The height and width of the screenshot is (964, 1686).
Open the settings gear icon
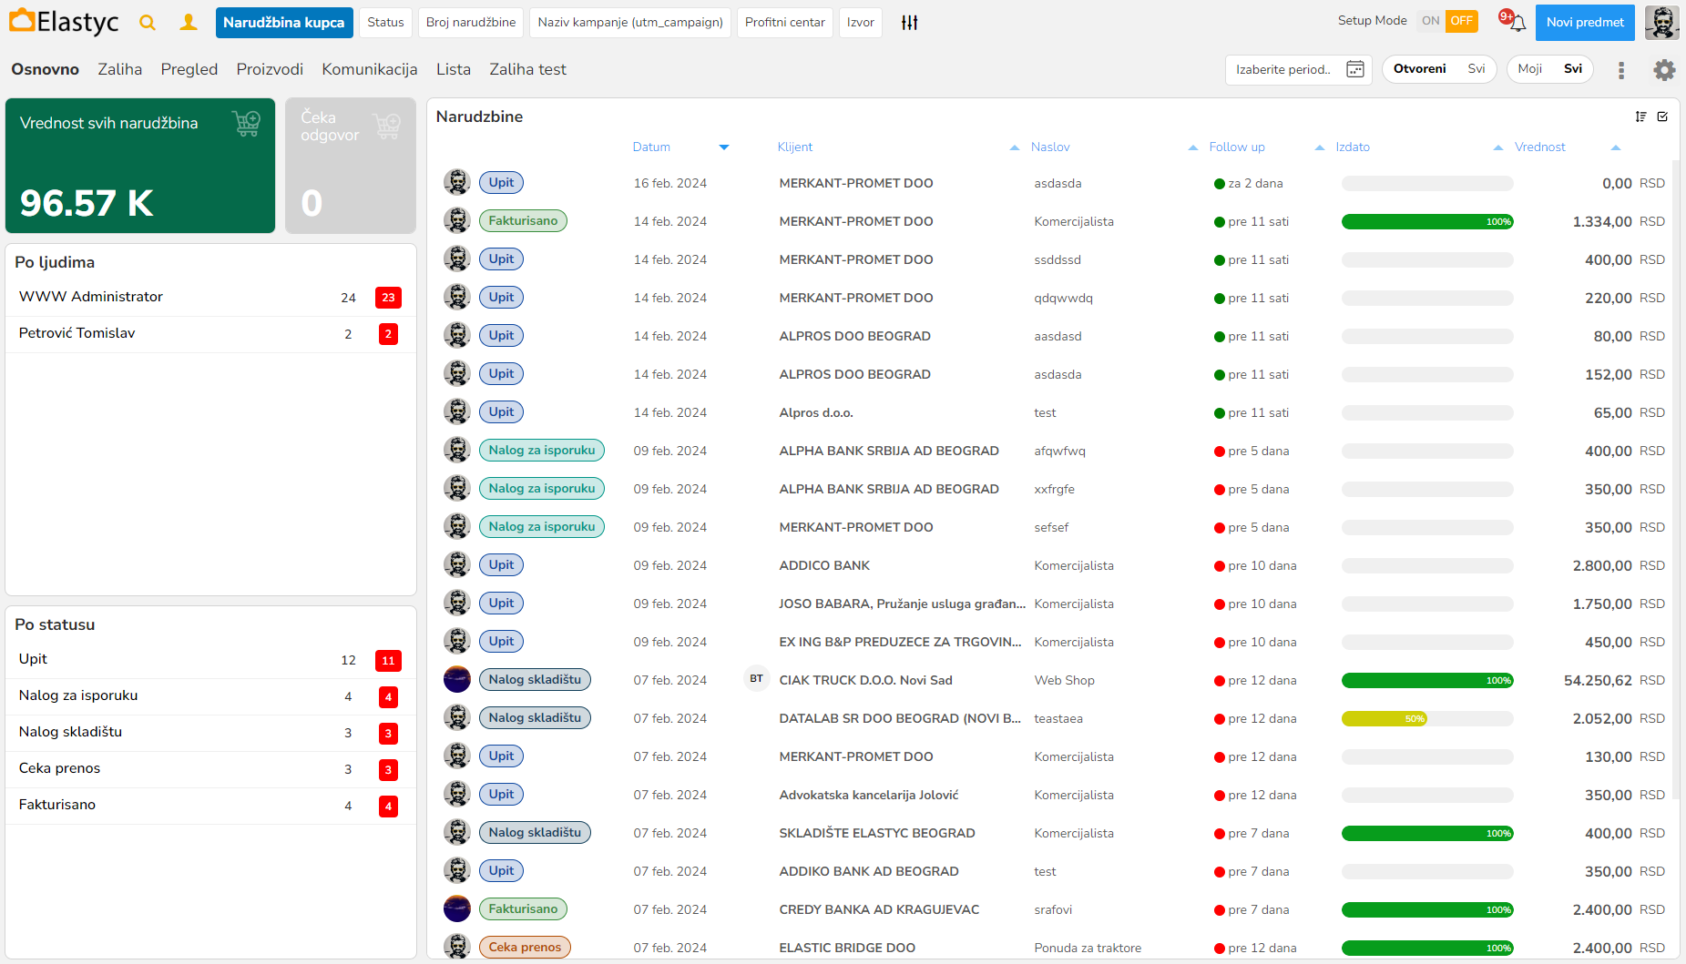click(1664, 70)
